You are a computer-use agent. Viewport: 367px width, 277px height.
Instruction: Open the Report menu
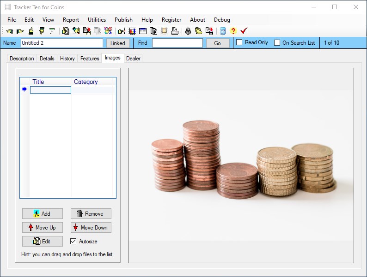coord(71,20)
